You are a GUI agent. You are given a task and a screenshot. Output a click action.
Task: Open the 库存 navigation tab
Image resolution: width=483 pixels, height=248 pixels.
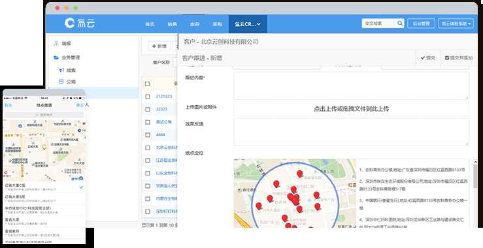(x=195, y=24)
